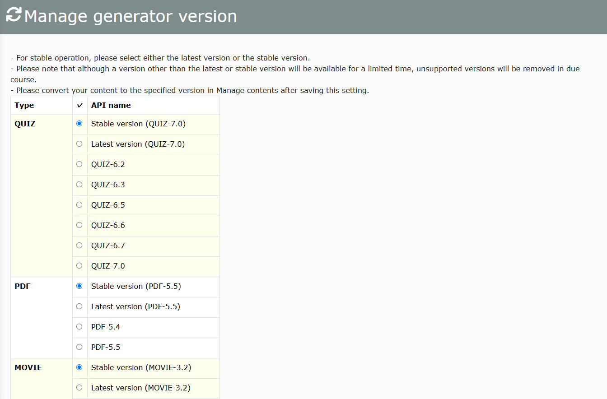Image resolution: width=607 pixels, height=399 pixels.
Task: Select the QUIZ-6.7 radio button
Action: (x=79, y=246)
